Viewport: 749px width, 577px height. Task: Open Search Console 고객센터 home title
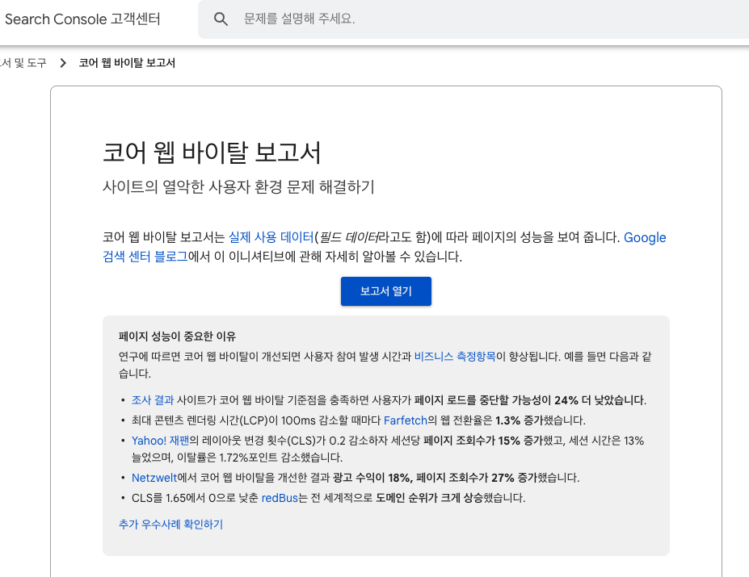pos(82,19)
